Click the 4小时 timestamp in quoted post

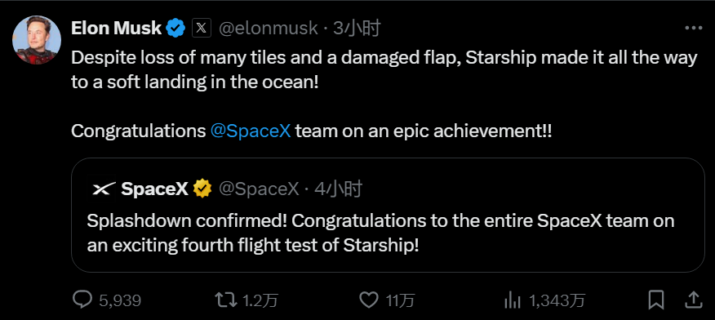(339, 189)
